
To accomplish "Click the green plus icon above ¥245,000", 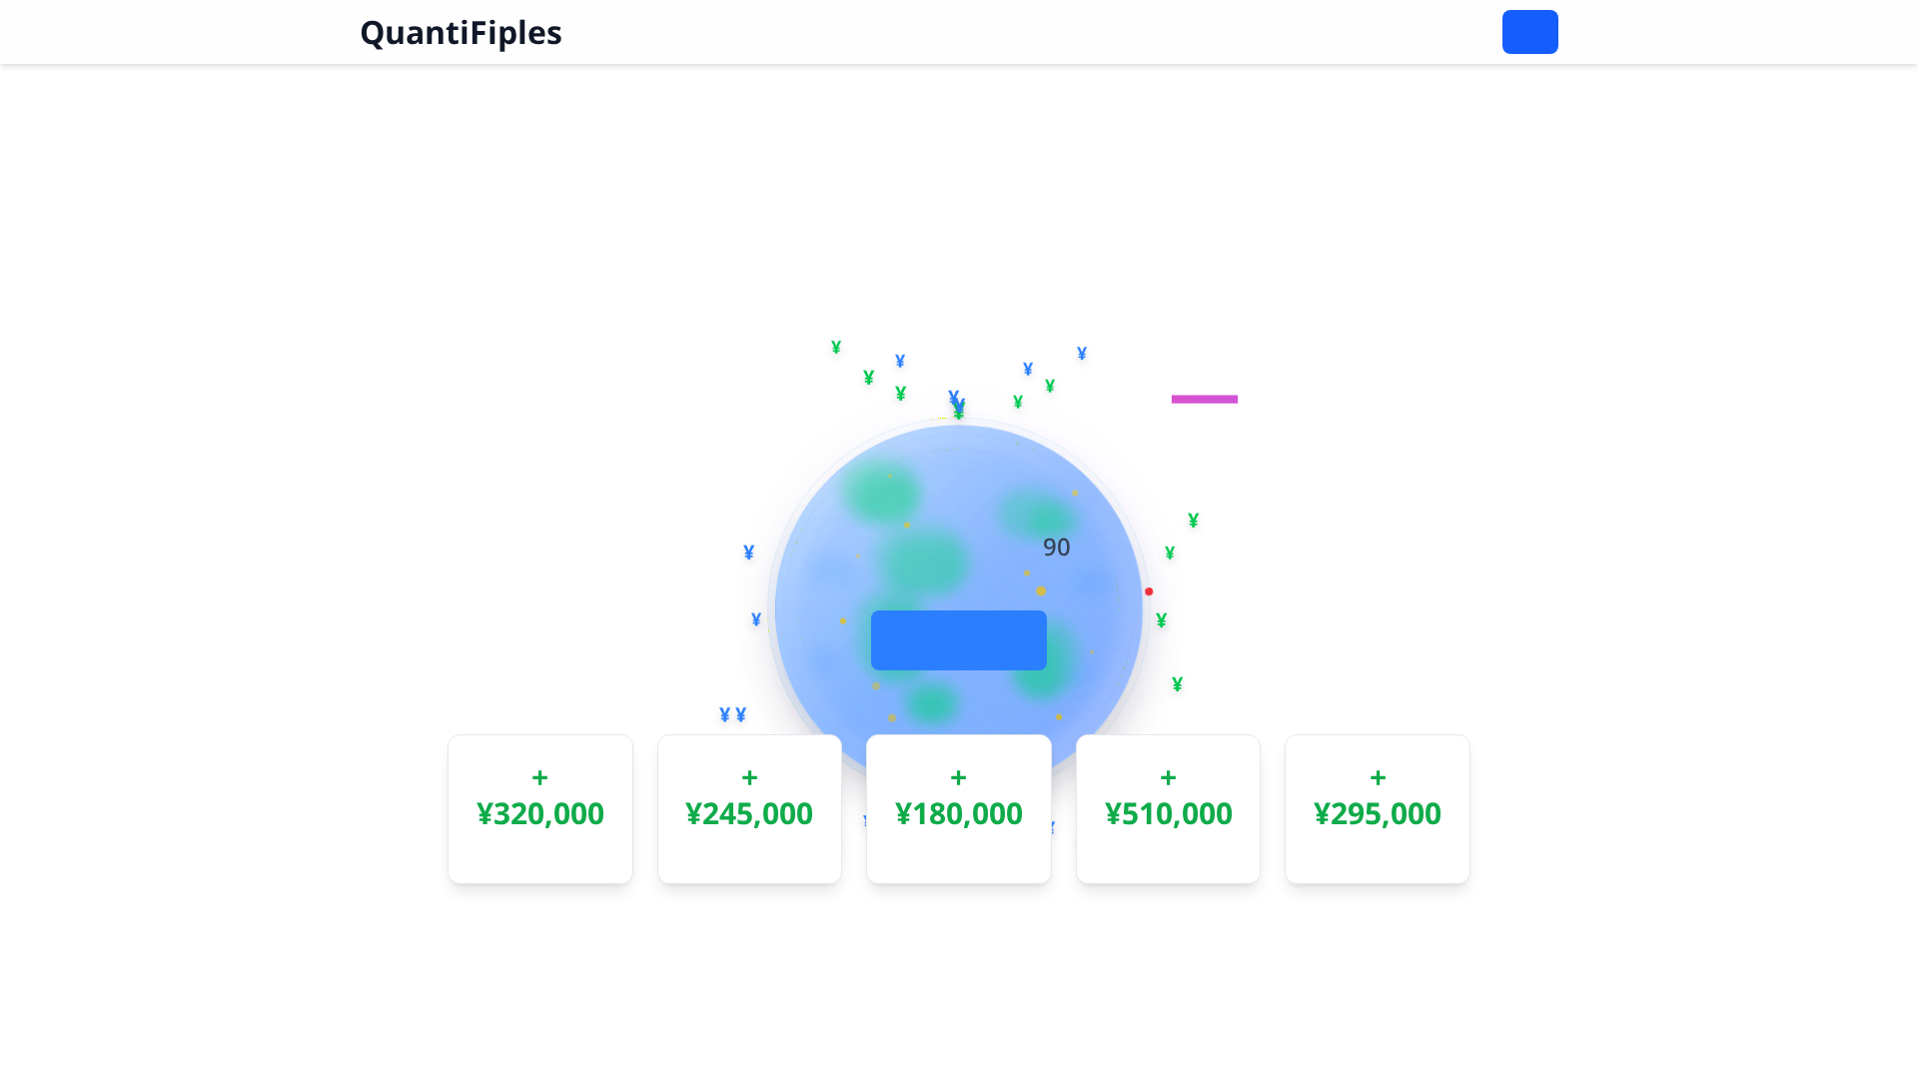I will 749,777.
